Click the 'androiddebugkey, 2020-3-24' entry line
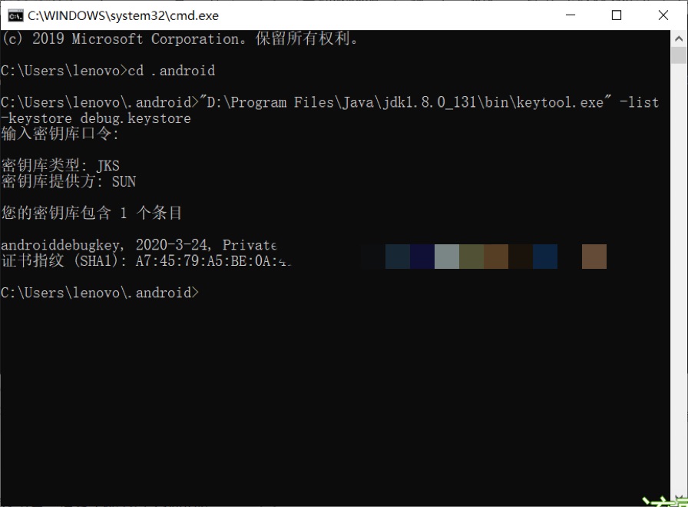The image size is (688, 507). tap(139, 244)
